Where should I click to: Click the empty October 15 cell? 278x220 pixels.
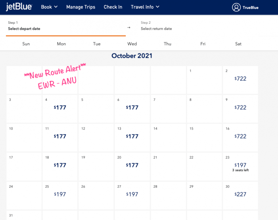(204, 138)
